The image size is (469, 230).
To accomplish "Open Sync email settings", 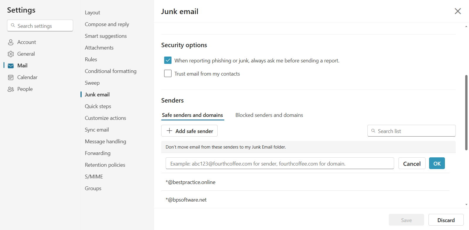I will [x=97, y=130].
